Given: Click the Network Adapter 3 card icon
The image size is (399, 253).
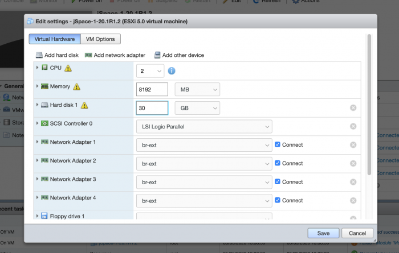Looking at the screenshot, I should (44, 179).
